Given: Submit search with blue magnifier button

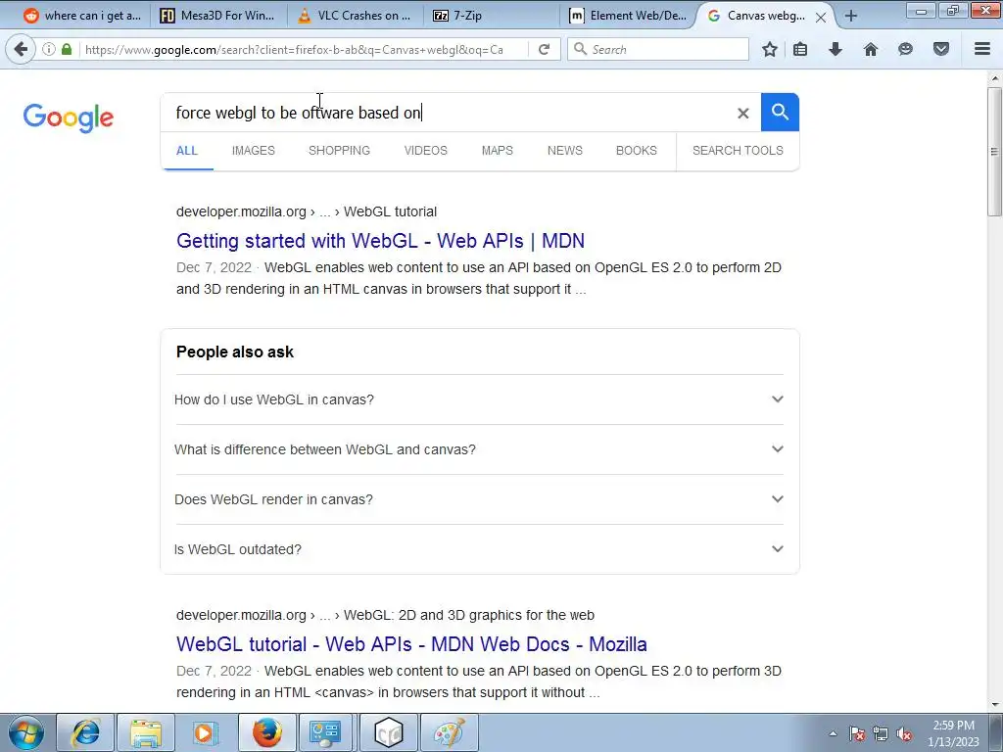Looking at the screenshot, I should tap(780, 113).
